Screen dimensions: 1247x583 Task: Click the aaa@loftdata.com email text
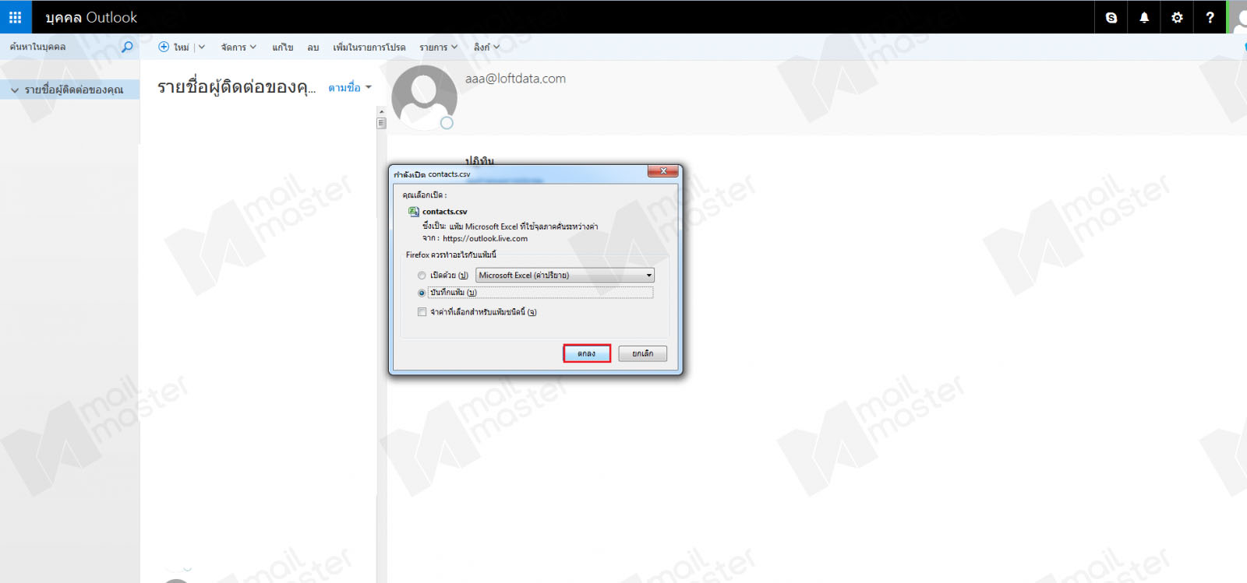[515, 79]
